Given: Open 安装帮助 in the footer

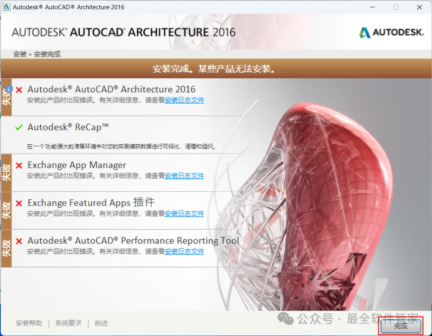Looking at the screenshot, I should click(29, 323).
